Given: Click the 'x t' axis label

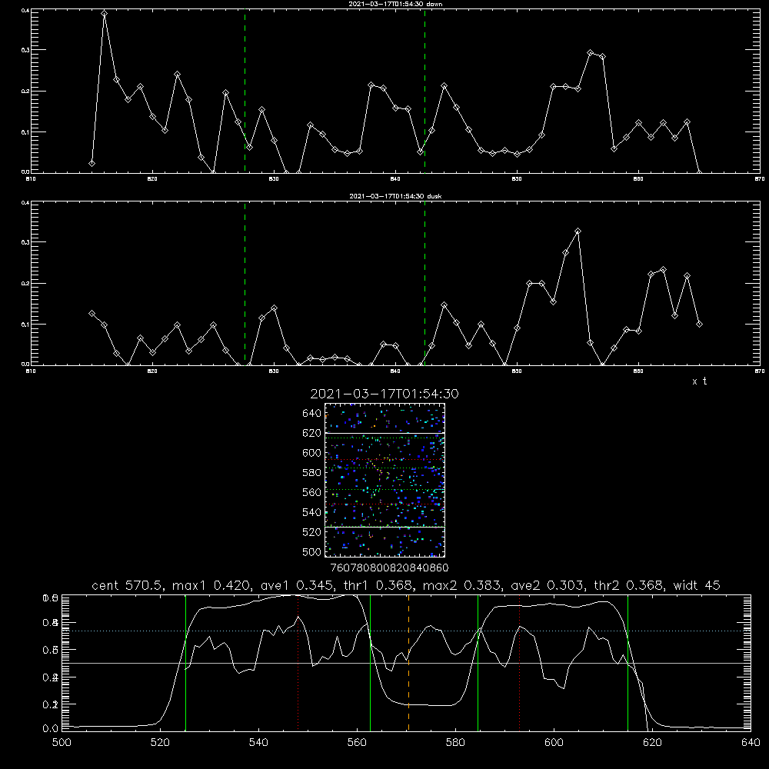Looking at the screenshot, I should tap(699, 381).
